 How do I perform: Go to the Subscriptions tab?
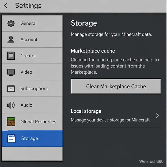point(32,89)
